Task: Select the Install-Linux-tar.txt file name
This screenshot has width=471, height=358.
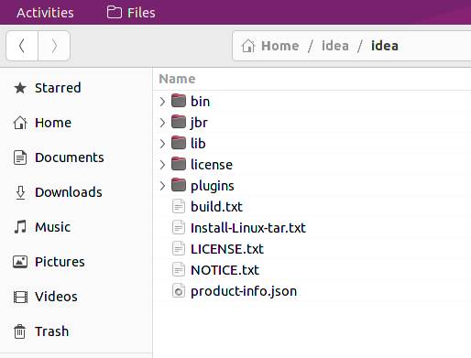Action: point(248,228)
